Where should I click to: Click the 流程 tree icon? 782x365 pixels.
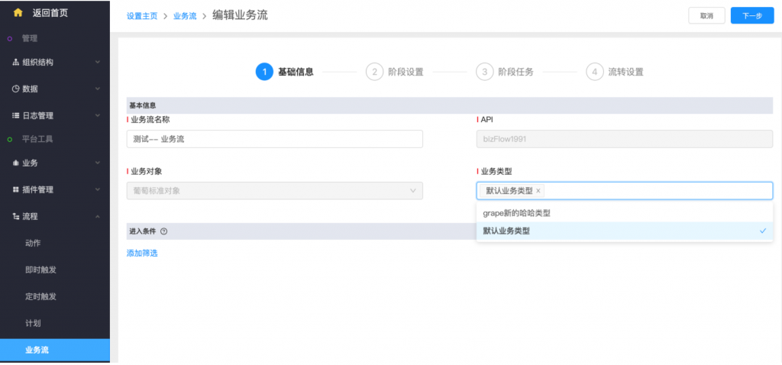point(16,216)
